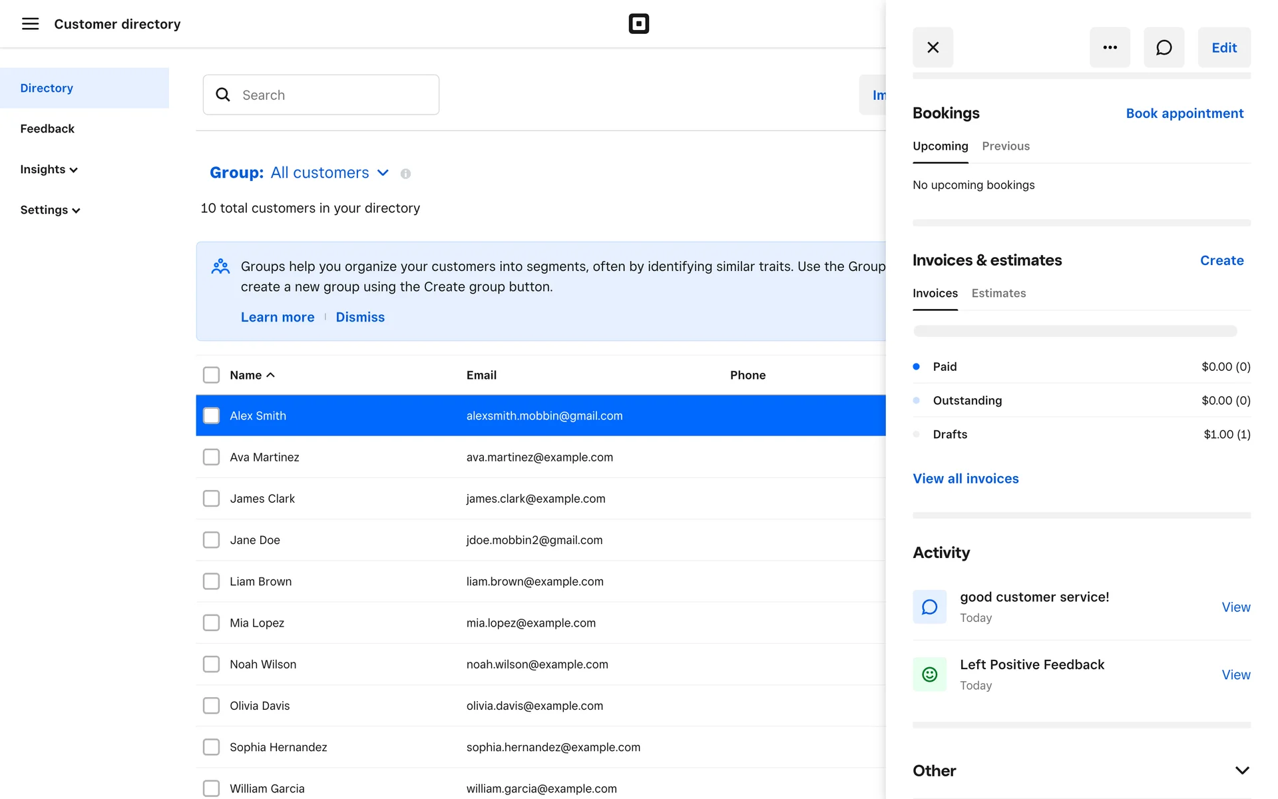This screenshot has height=799, width=1278.
Task: Click the Square logo icon
Action: pos(638,24)
